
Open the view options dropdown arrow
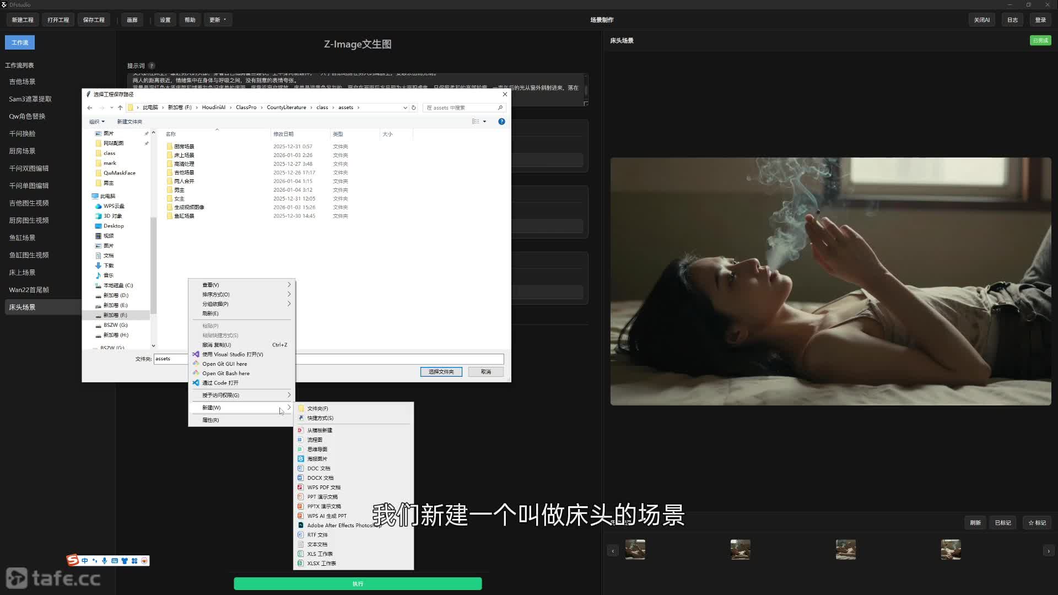click(484, 121)
